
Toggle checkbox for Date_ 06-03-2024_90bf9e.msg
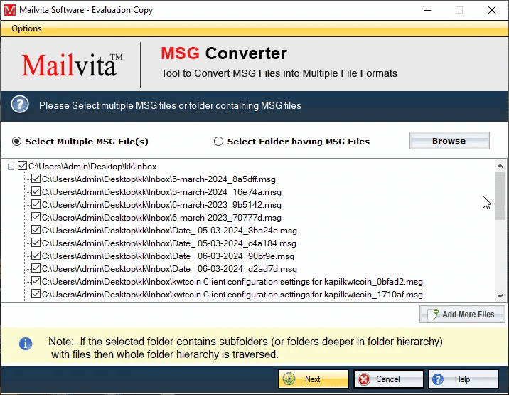click(36, 256)
